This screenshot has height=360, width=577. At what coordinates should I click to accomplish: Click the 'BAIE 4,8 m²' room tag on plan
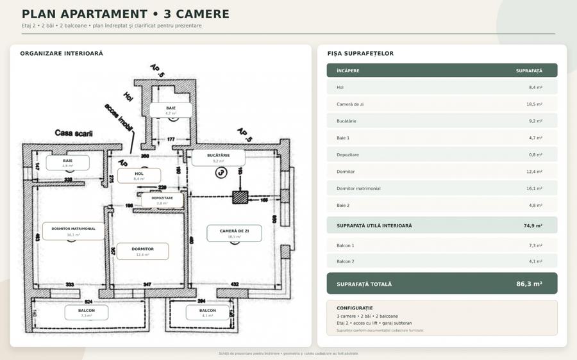point(68,163)
